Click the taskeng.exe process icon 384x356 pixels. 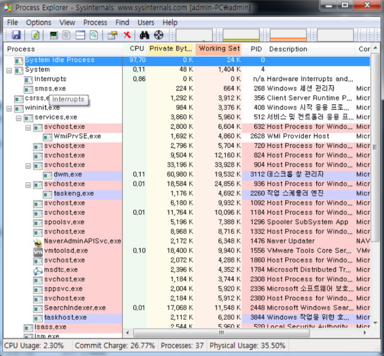pyautogui.click(x=48, y=194)
